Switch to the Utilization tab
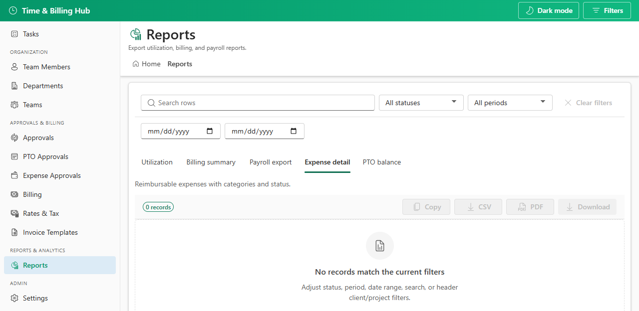 coord(157,162)
